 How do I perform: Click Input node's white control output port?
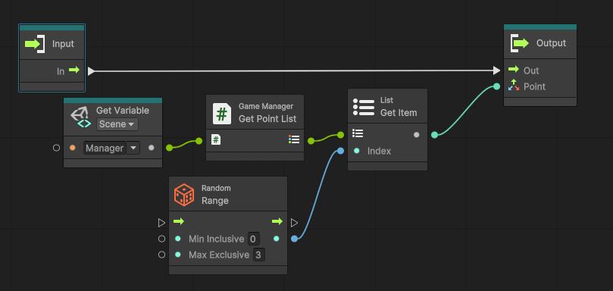[x=91, y=70]
